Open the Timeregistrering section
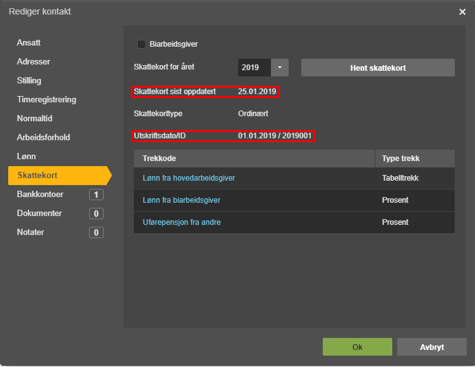This screenshot has width=475, height=367. 46,99
